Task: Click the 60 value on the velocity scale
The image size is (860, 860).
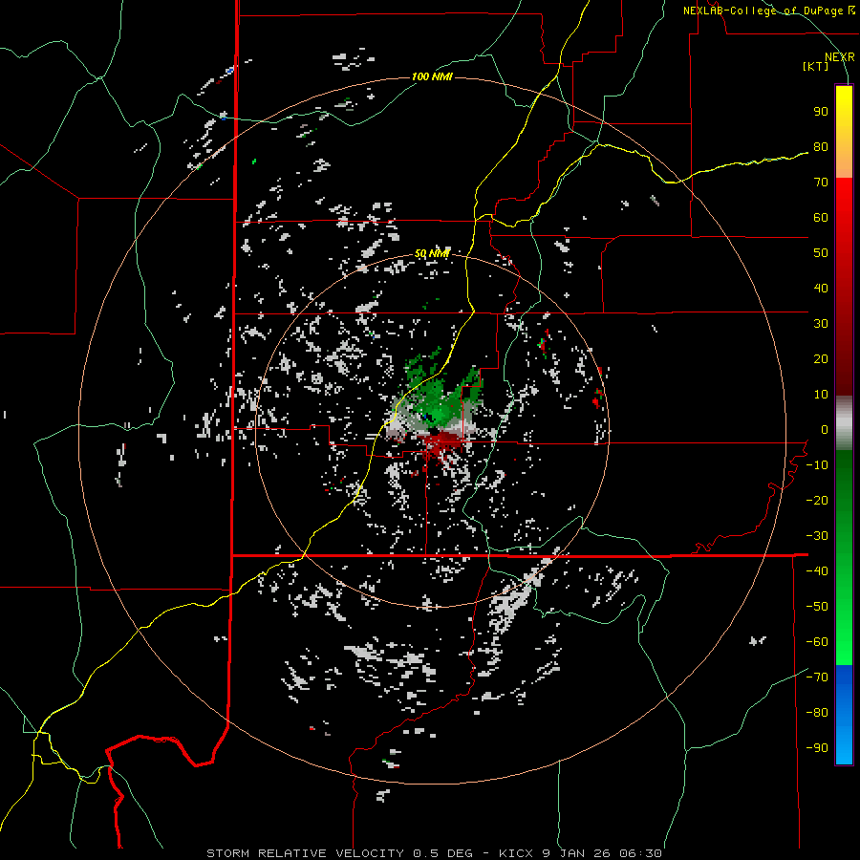Action: click(821, 218)
